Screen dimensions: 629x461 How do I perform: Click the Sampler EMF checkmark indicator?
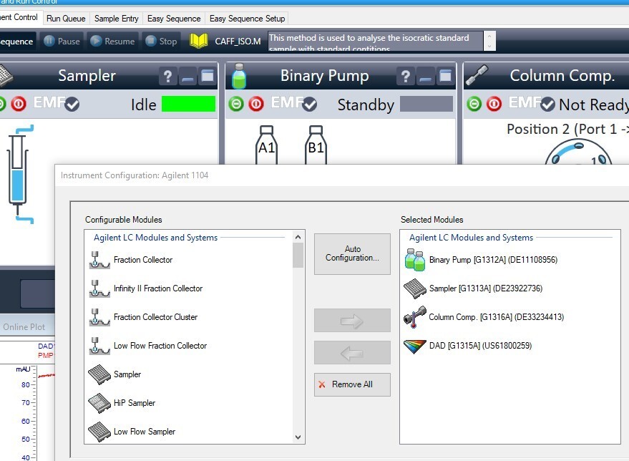[72, 105]
